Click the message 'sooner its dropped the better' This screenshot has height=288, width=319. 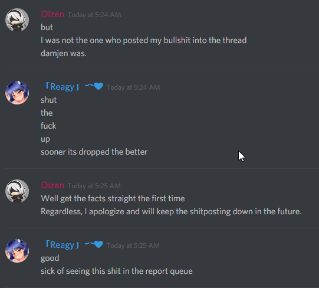coord(94,152)
